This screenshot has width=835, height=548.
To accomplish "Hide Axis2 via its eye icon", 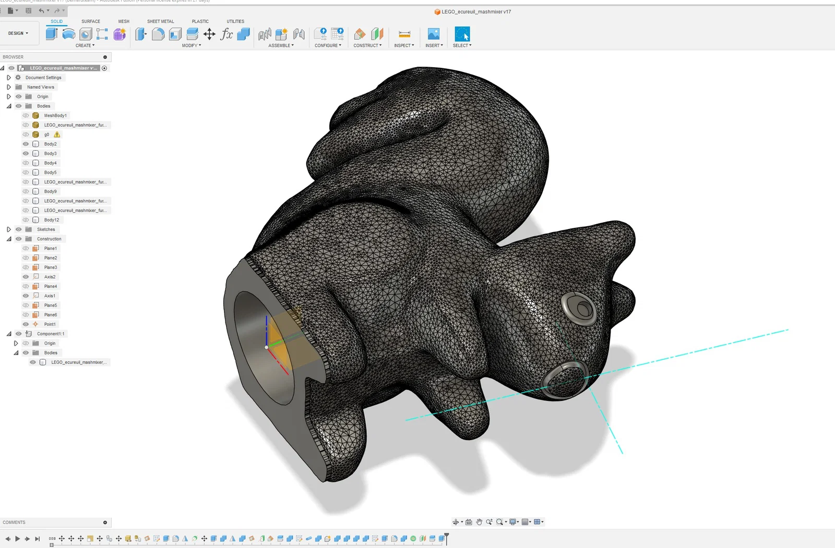I will [x=26, y=277].
